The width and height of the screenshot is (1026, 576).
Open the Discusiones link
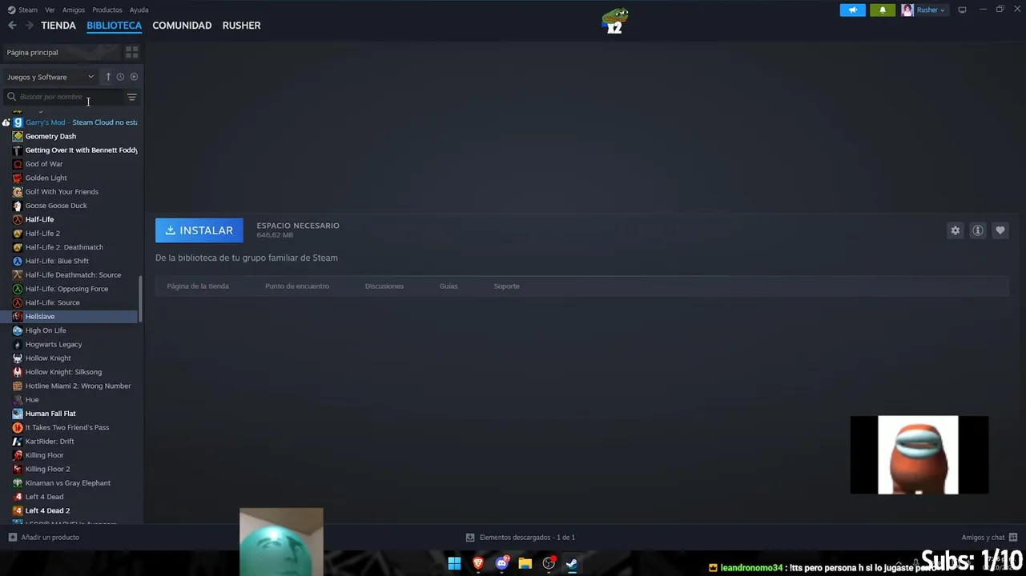tap(384, 286)
